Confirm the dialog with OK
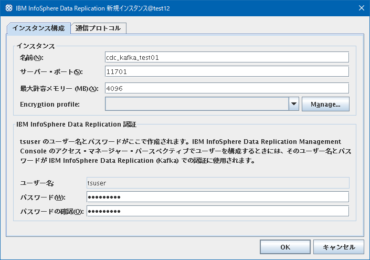This screenshot has width=370, height=260. tap(285, 247)
